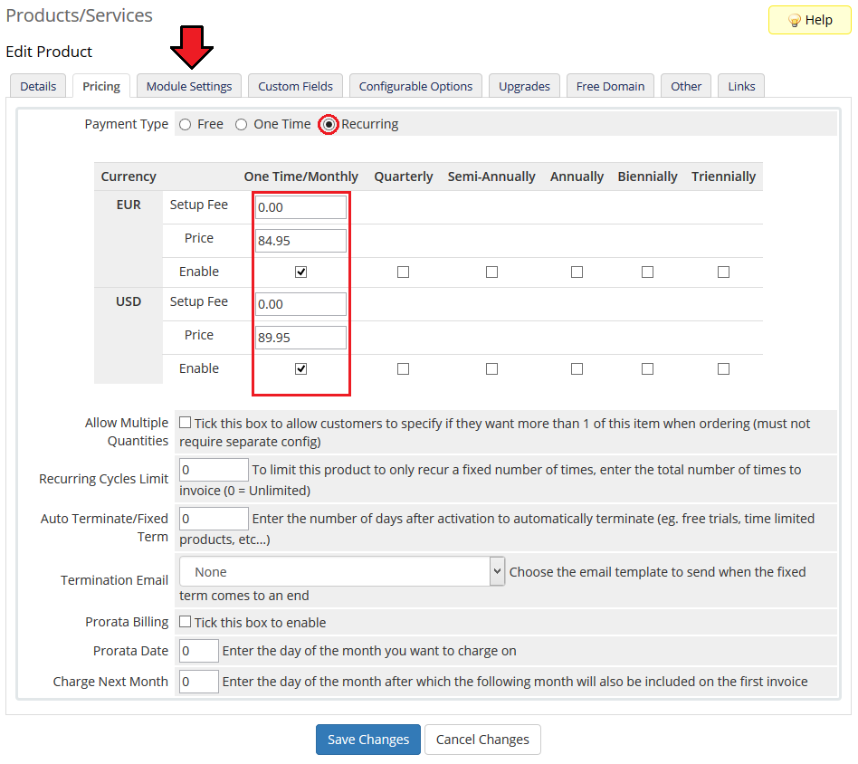Click the Annually column header

577,177
